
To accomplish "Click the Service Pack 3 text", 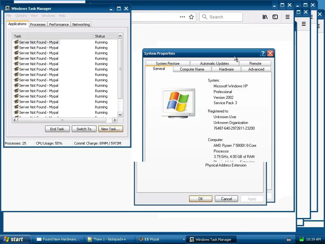I will tap(225, 103).
